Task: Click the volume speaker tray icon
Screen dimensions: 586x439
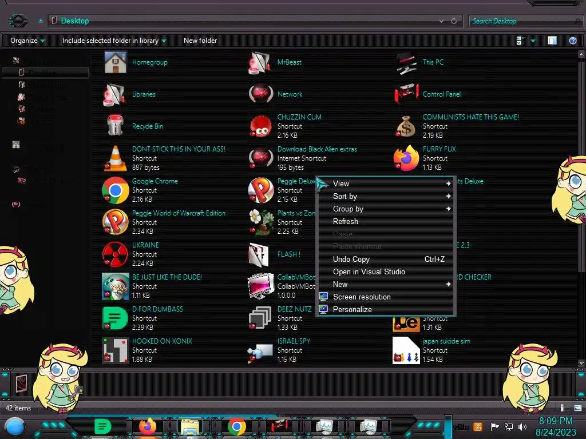Action: point(522,426)
